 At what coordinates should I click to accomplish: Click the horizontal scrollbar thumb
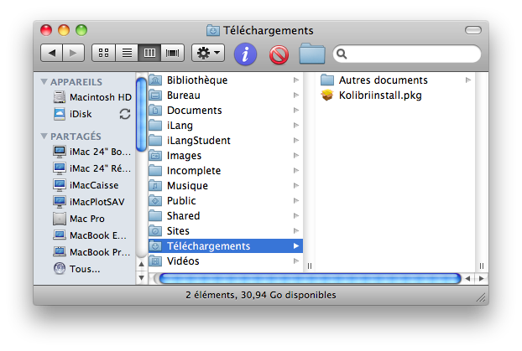coord(310,279)
